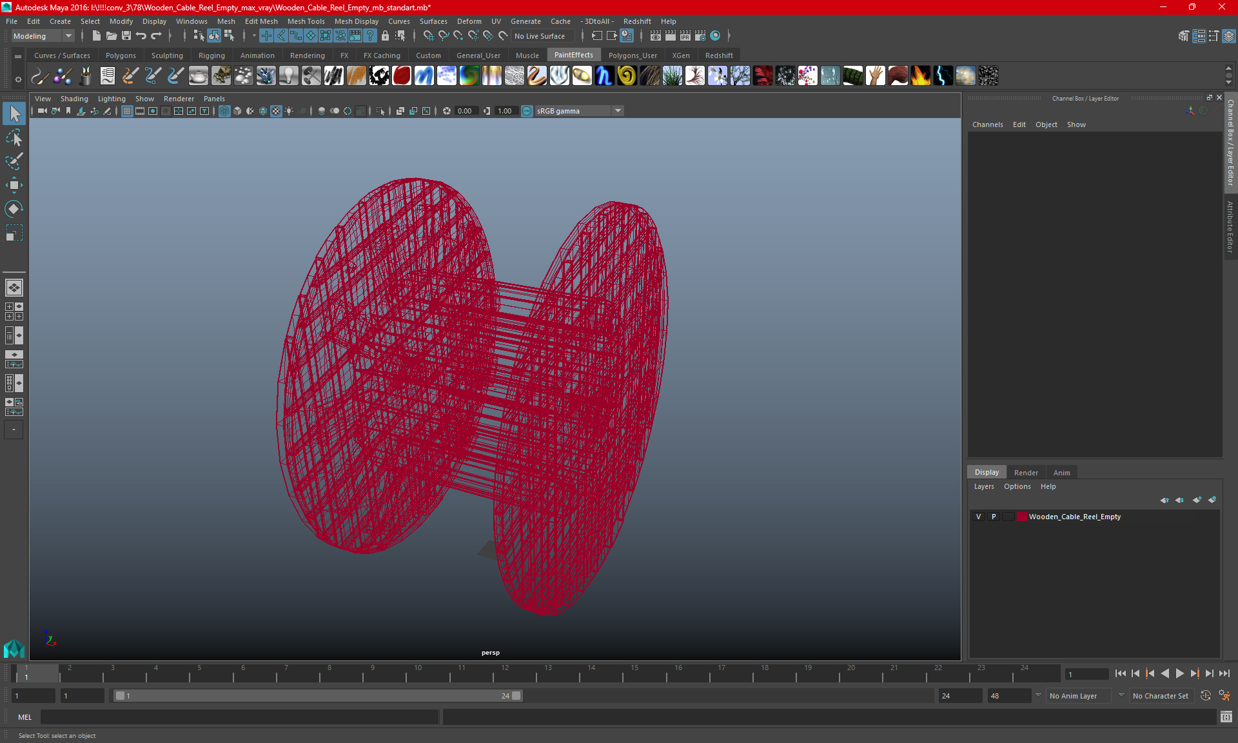
Task: Activate the Lasso Select tool
Action: point(14,138)
